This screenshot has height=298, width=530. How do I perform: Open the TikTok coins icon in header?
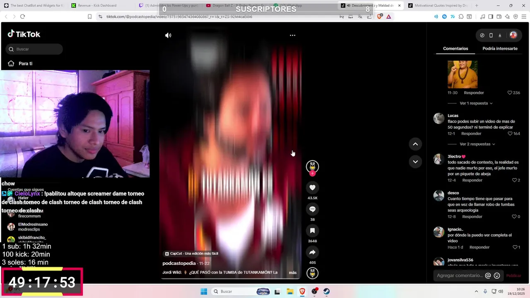click(x=482, y=36)
